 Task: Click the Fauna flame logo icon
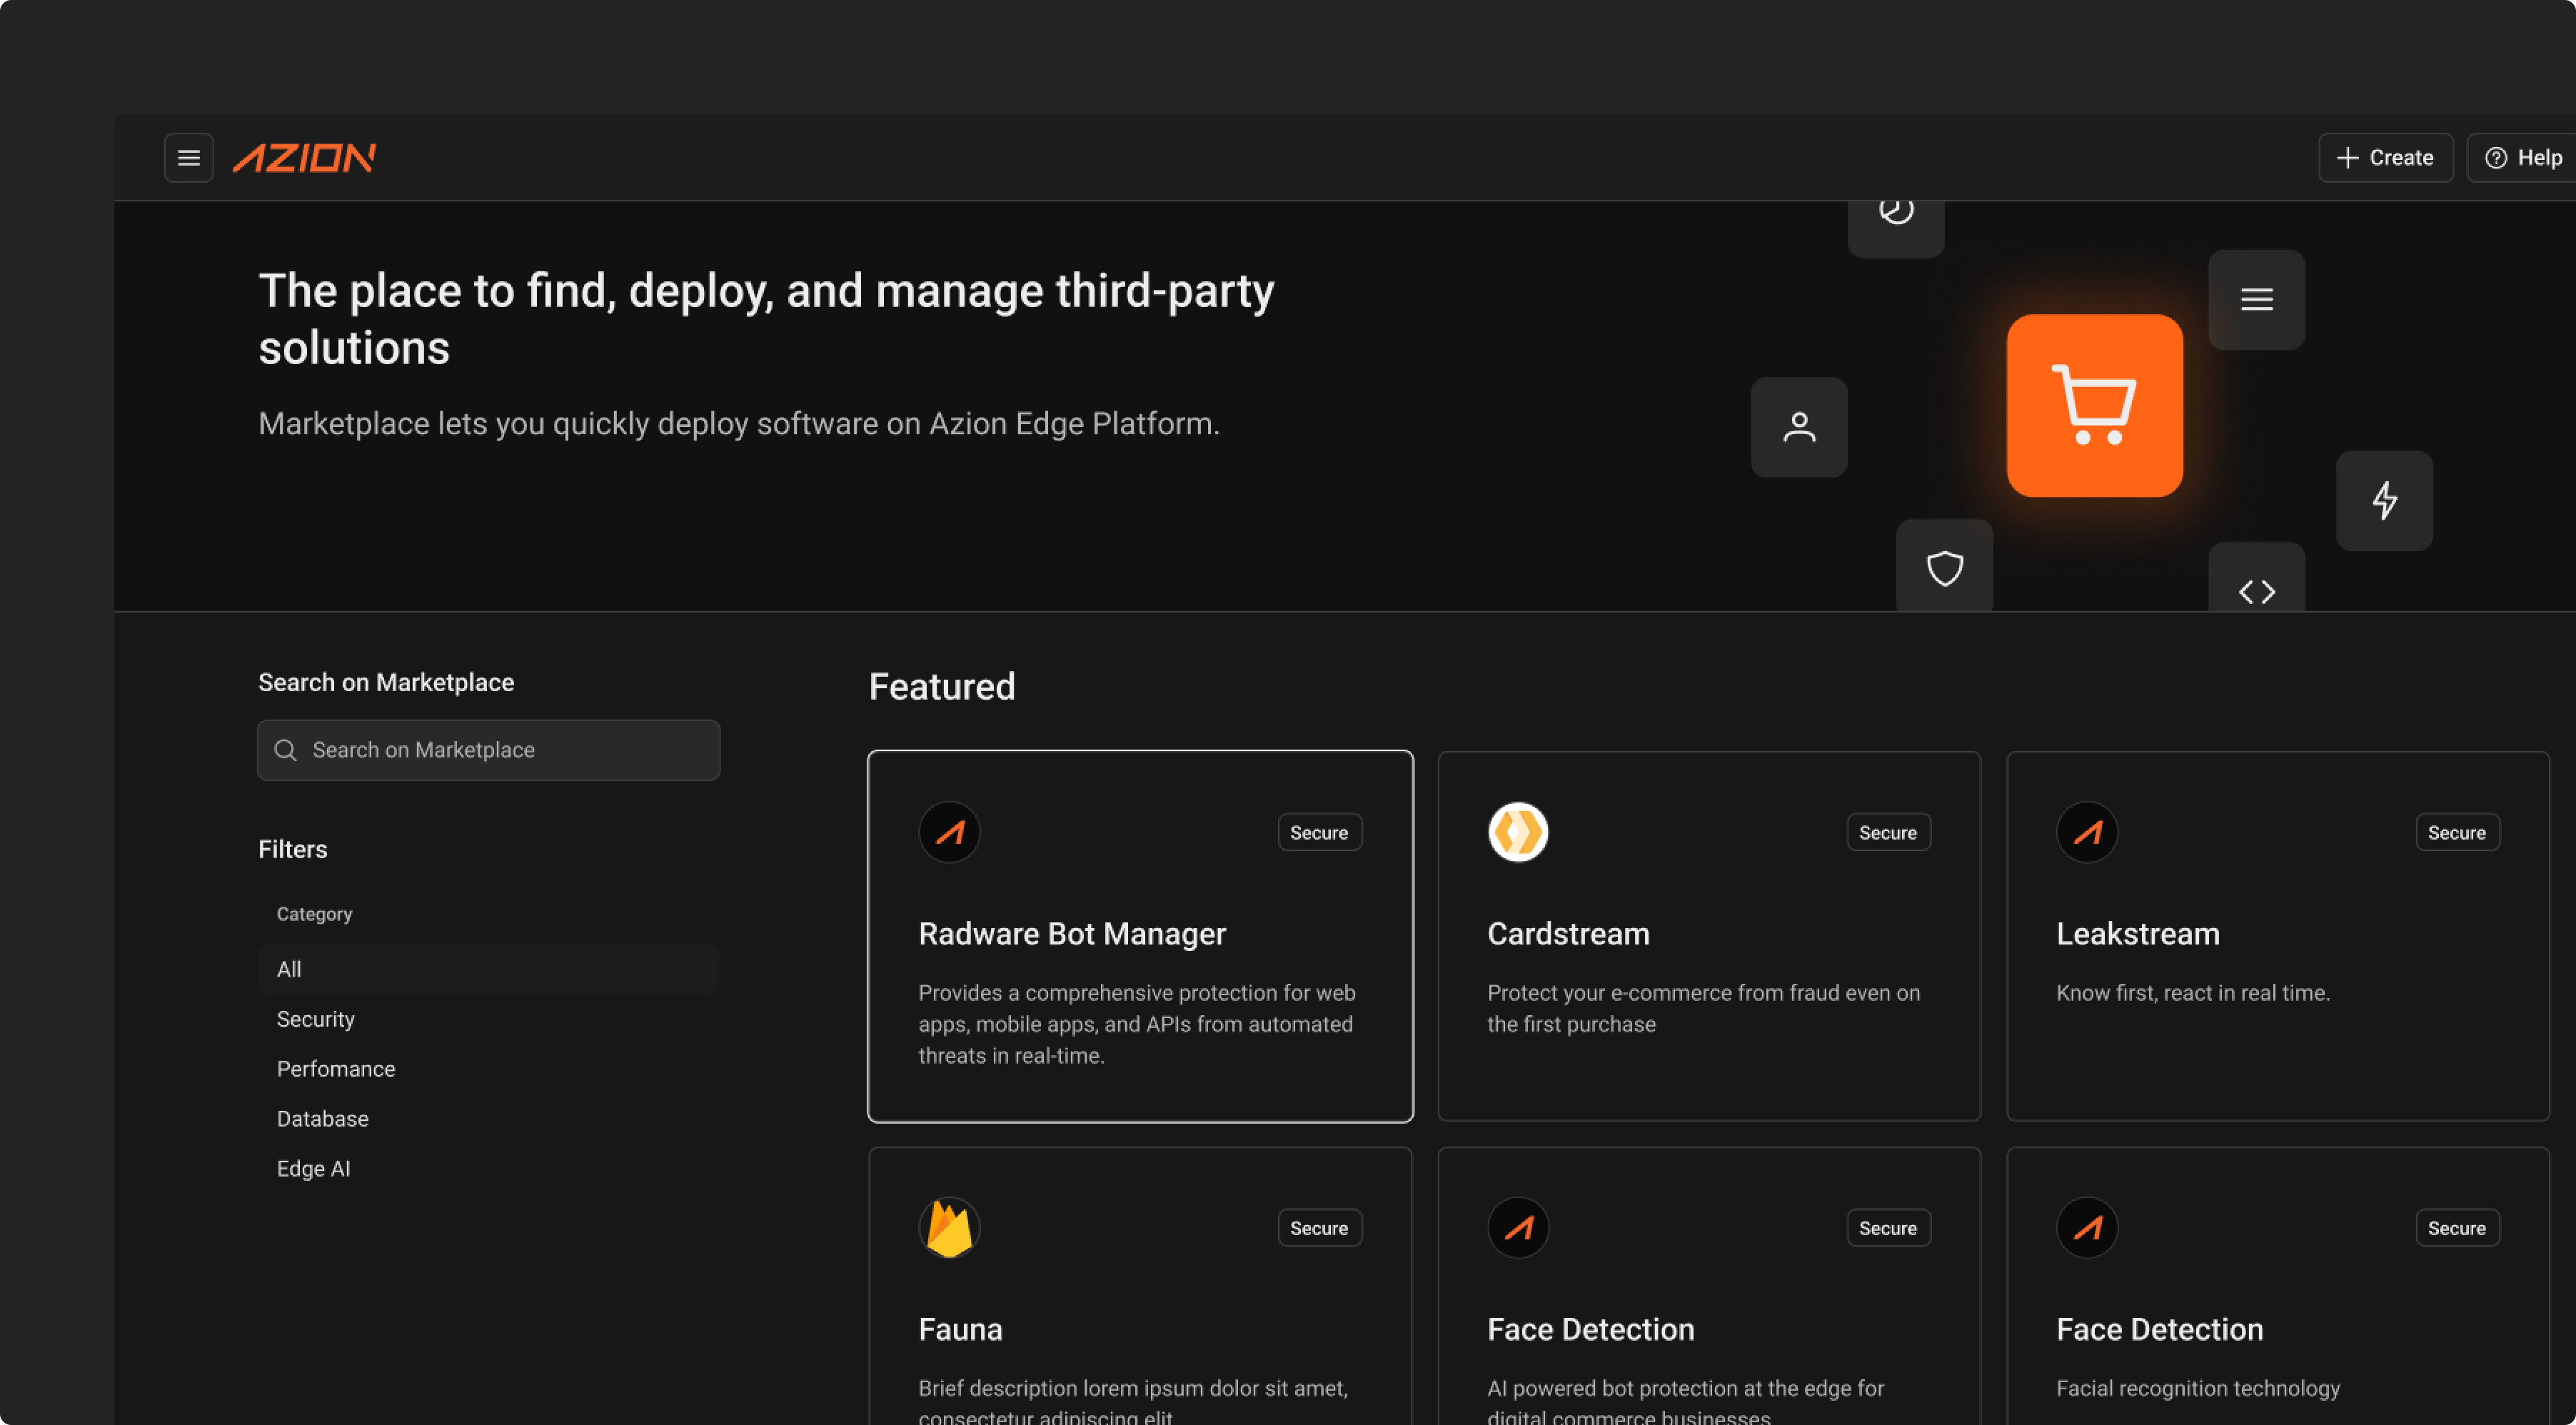(x=948, y=1227)
